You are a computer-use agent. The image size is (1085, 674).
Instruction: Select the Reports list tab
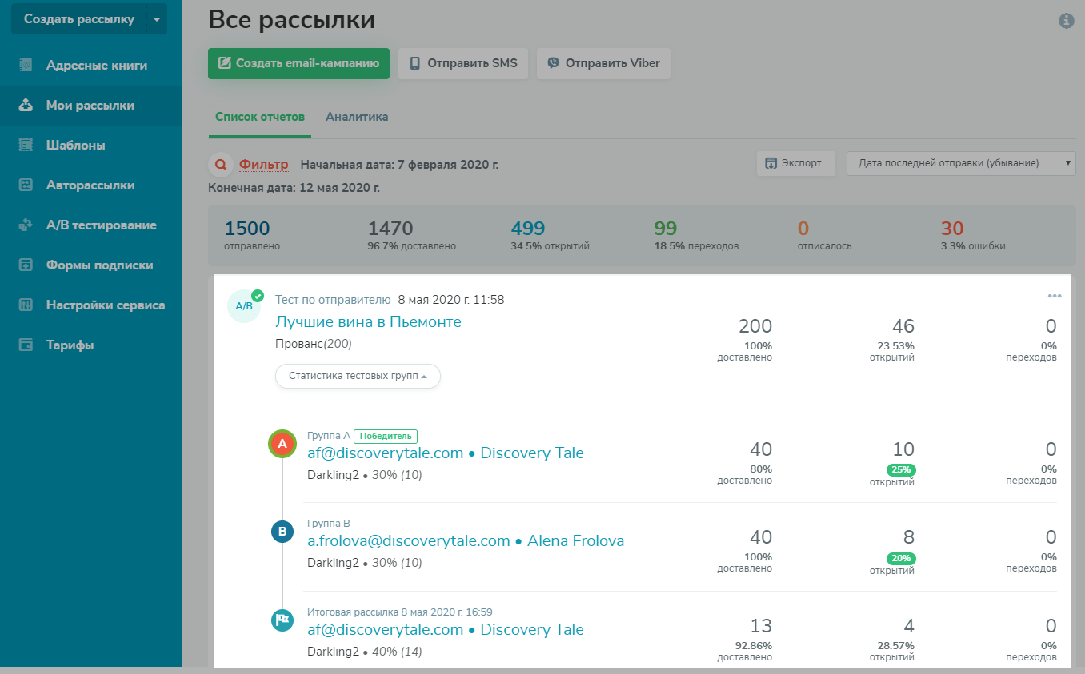pos(260,117)
